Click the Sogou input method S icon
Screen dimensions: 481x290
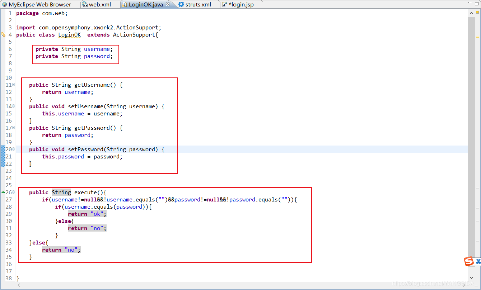[469, 262]
